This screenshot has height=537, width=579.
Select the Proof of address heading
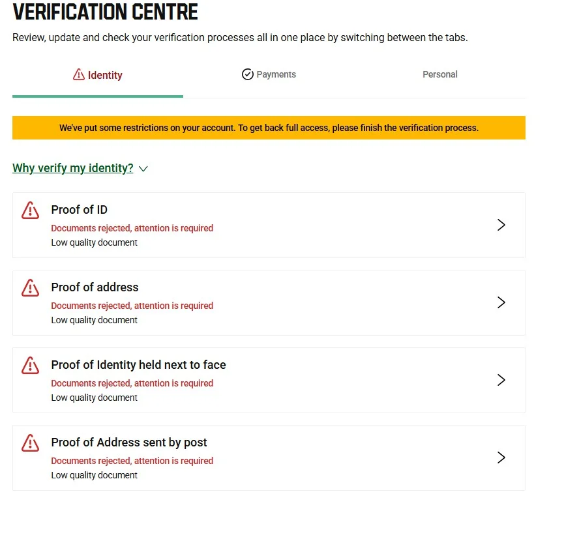(95, 287)
